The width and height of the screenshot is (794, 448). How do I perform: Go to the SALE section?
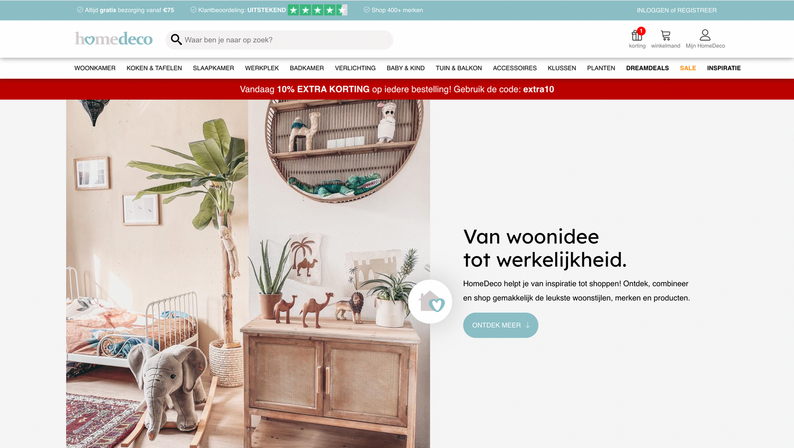coord(688,68)
